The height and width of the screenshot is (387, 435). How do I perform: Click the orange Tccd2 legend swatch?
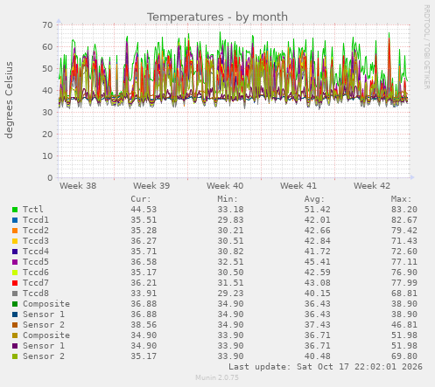(x=15, y=231)
